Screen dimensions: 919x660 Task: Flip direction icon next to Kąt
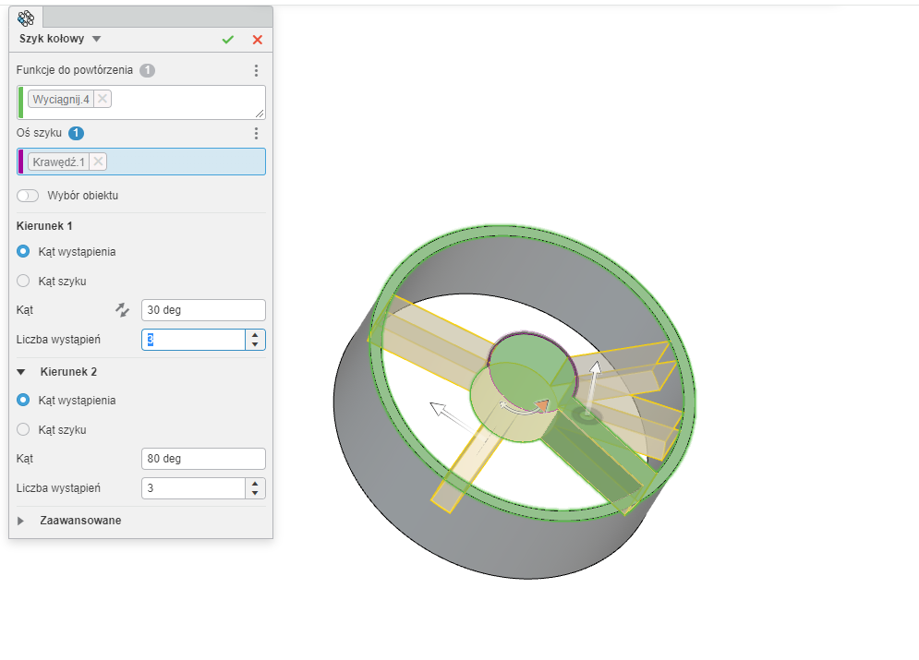[122, 310]
